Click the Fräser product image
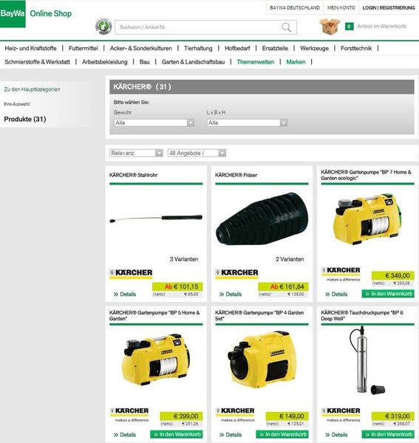419x443 pixels. pyautogui.click(x=262, y=219)
